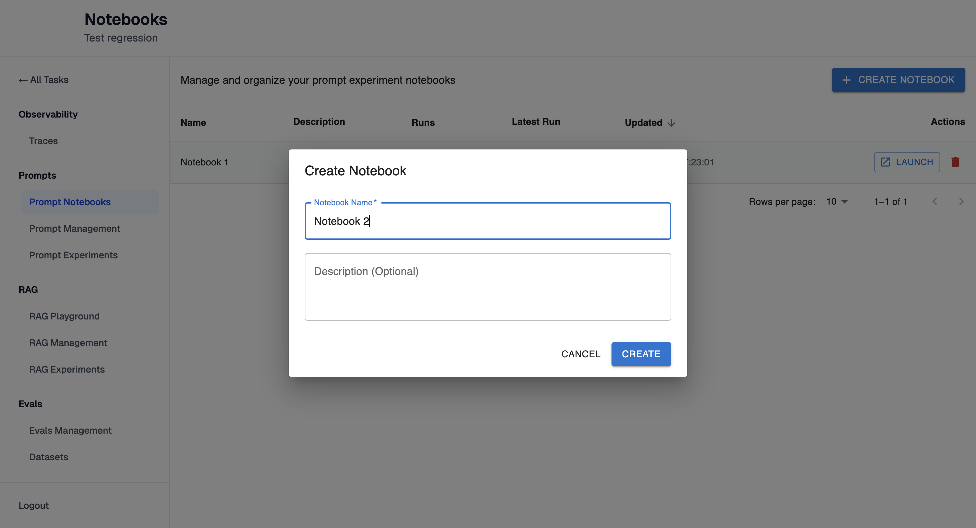Sort the table by Name column
The height and width of the screenshot is (528, 976).
pyautogui.click(x=193, y=123)
